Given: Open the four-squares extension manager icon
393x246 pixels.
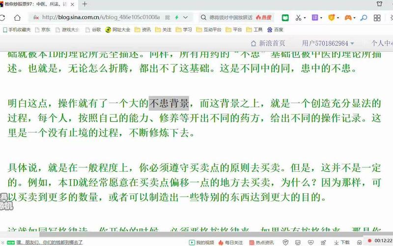Looking at the screenshot, I should pyautogui.click(x=377, y=18).
